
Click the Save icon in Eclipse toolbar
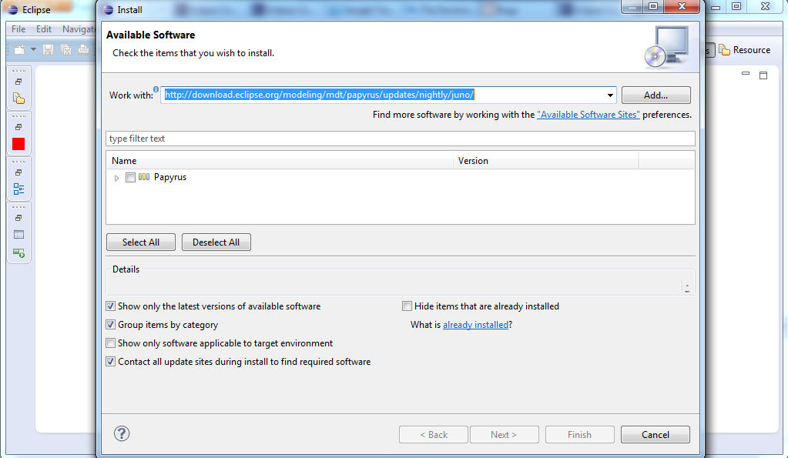pos(49,49)
